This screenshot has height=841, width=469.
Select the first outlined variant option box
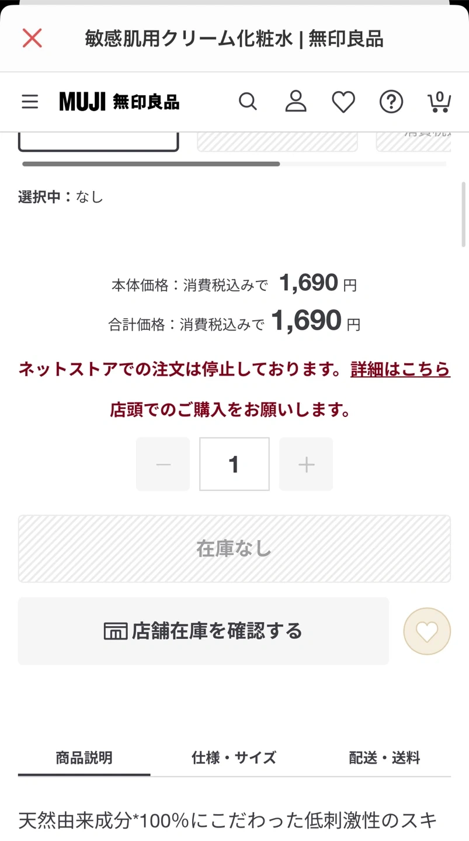coord(98,141)
